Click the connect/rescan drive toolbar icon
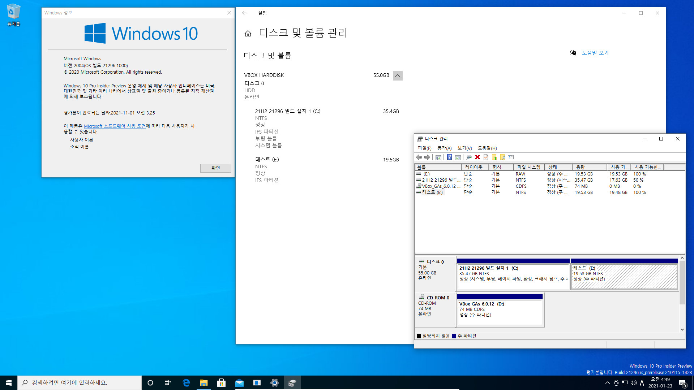The width and height of the screenshot is (694, 390). (x=469, y=157)
